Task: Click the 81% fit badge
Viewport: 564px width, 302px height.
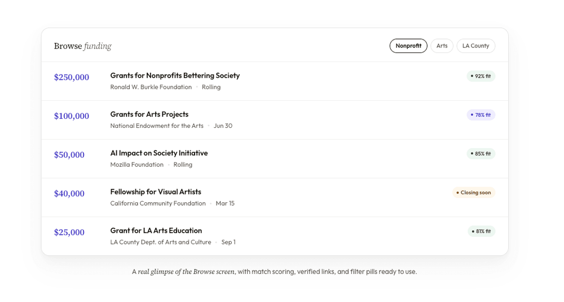Action: coord(481,232)
